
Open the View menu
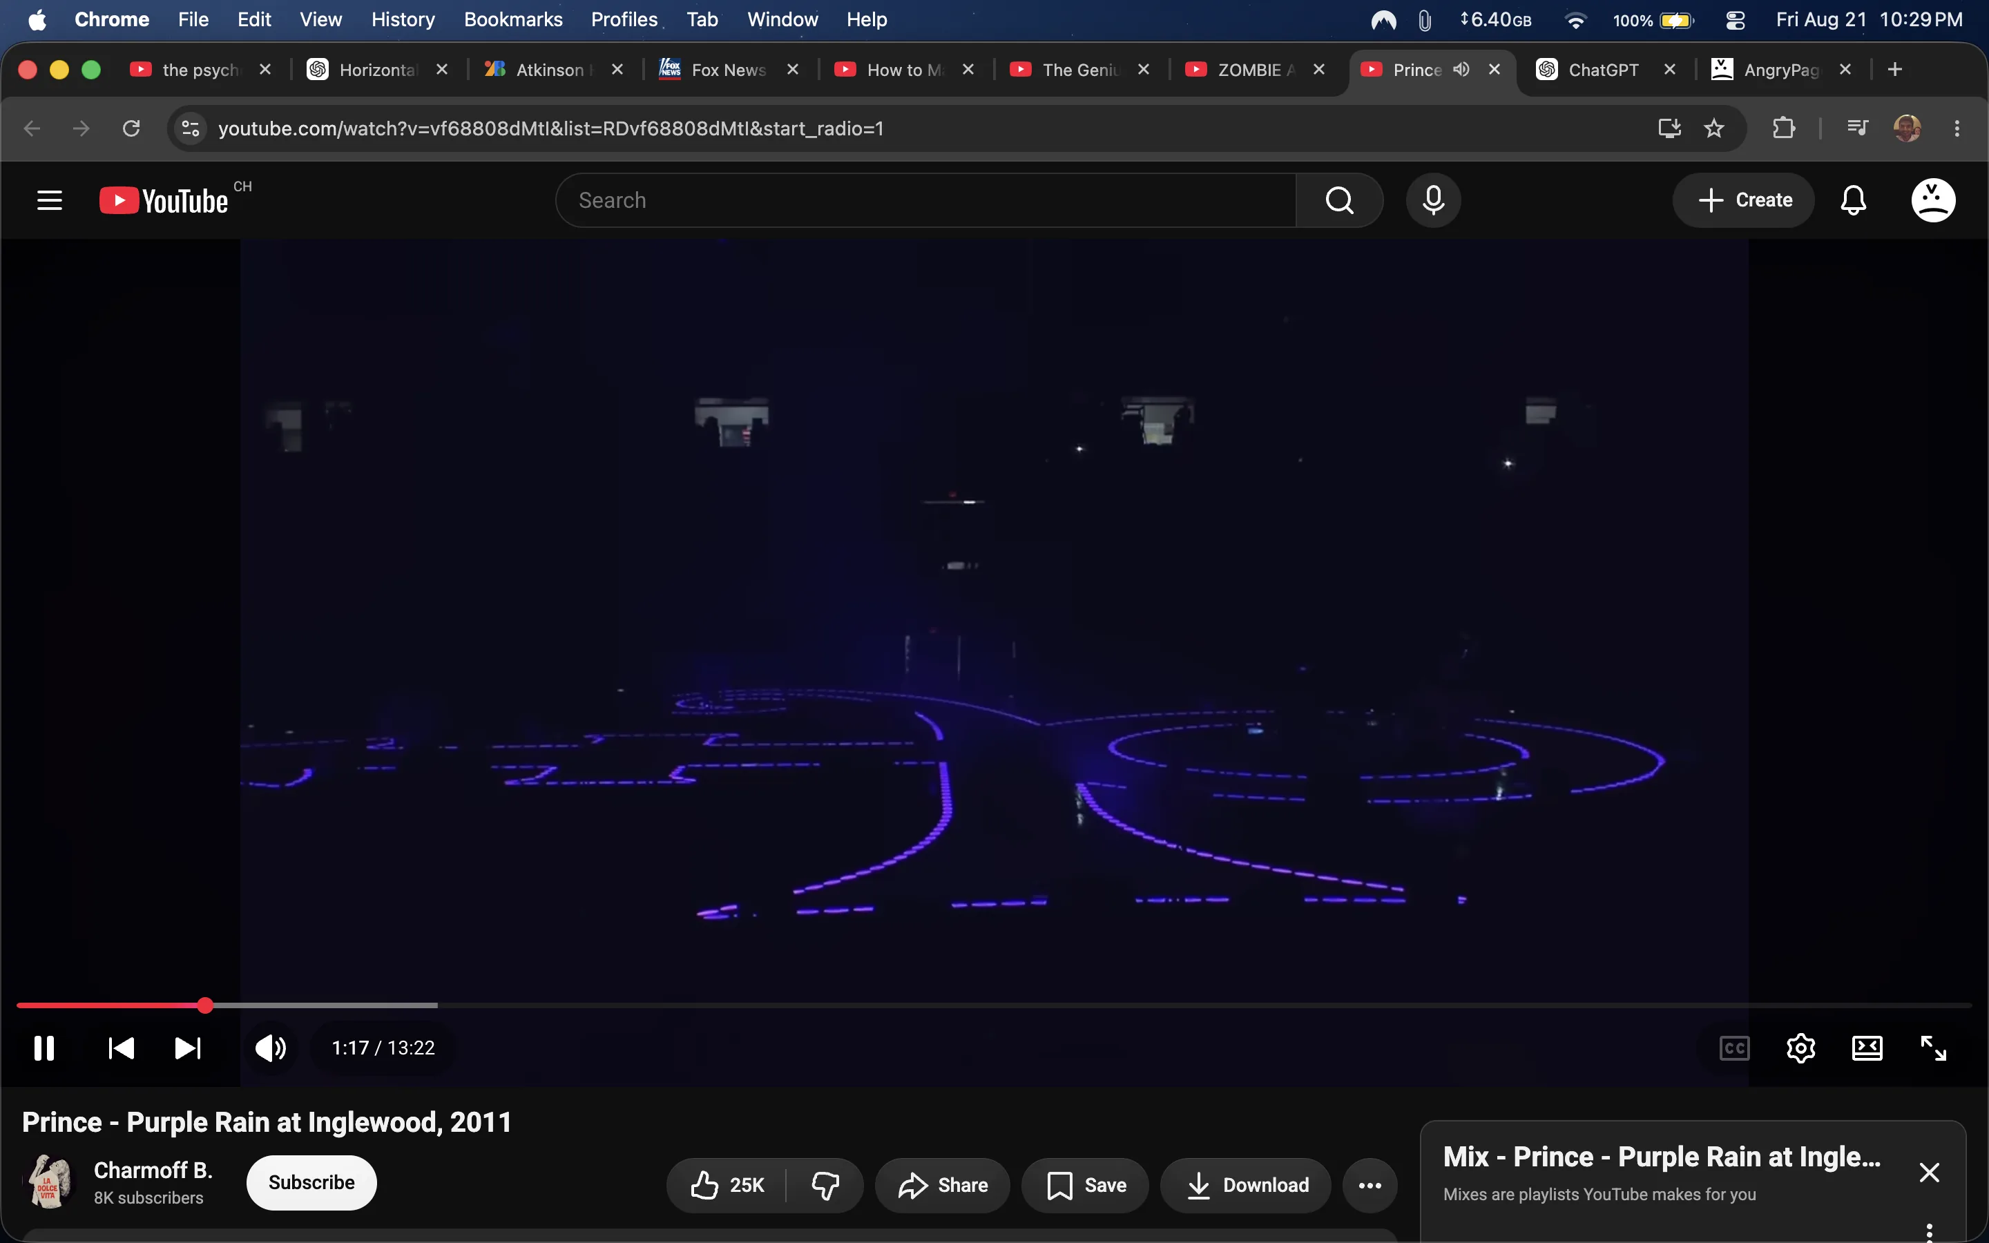coord(320,20)
